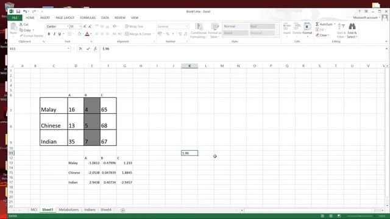This screenshot has height=219, width=390.
Task: Click the Clear eraser icon
Action: pos(317,35)
